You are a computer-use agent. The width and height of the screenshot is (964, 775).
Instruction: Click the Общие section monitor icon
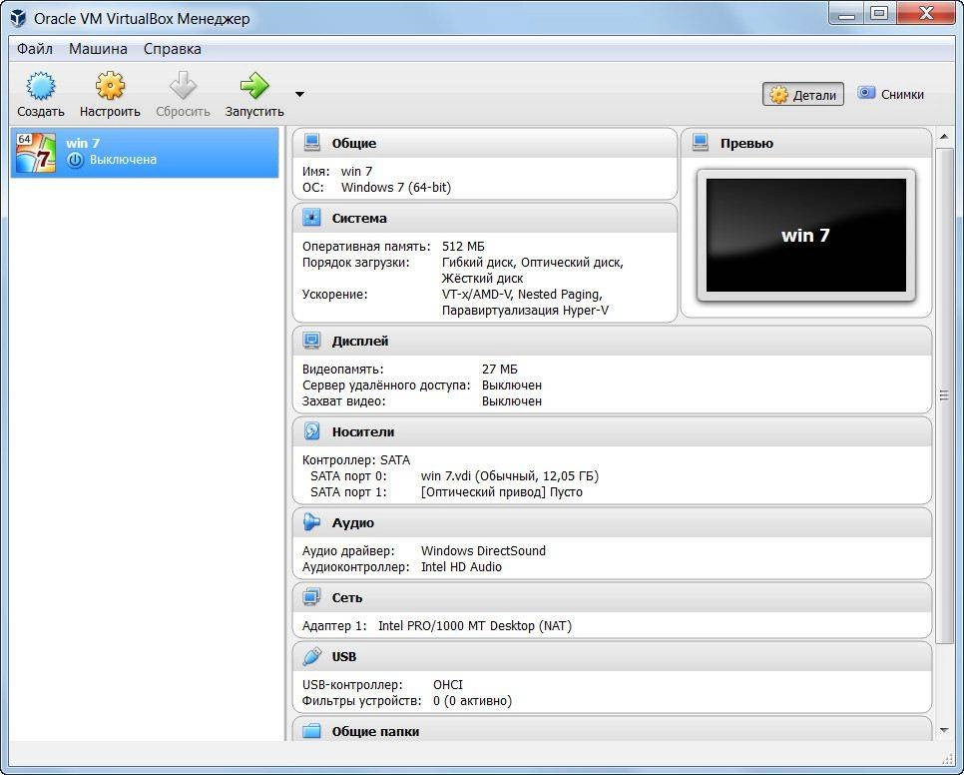pos(312,143)
